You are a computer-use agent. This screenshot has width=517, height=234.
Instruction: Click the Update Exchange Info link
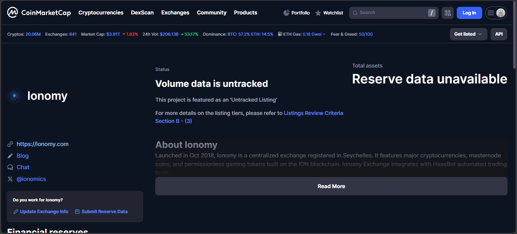[44, 212]
